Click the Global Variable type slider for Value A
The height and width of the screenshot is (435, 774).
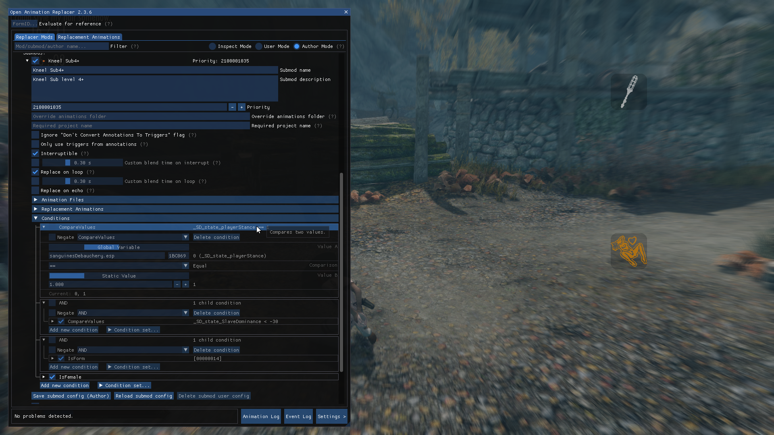pos(119,247)
